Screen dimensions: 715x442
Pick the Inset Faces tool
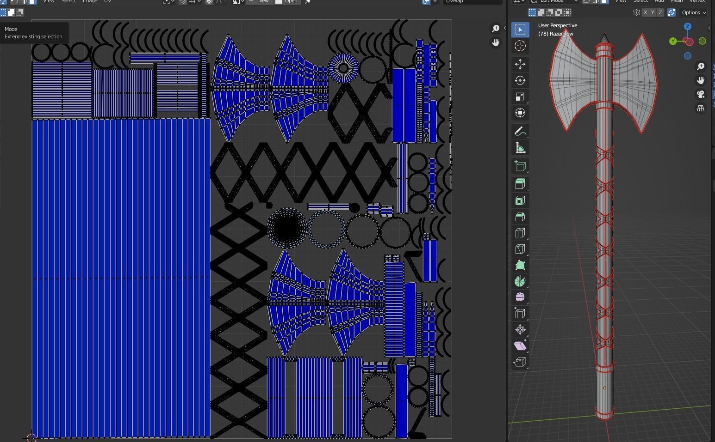[520, 200]
